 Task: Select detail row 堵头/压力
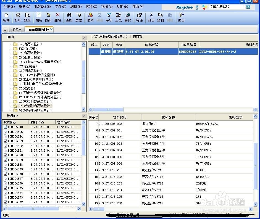(171, 124)
